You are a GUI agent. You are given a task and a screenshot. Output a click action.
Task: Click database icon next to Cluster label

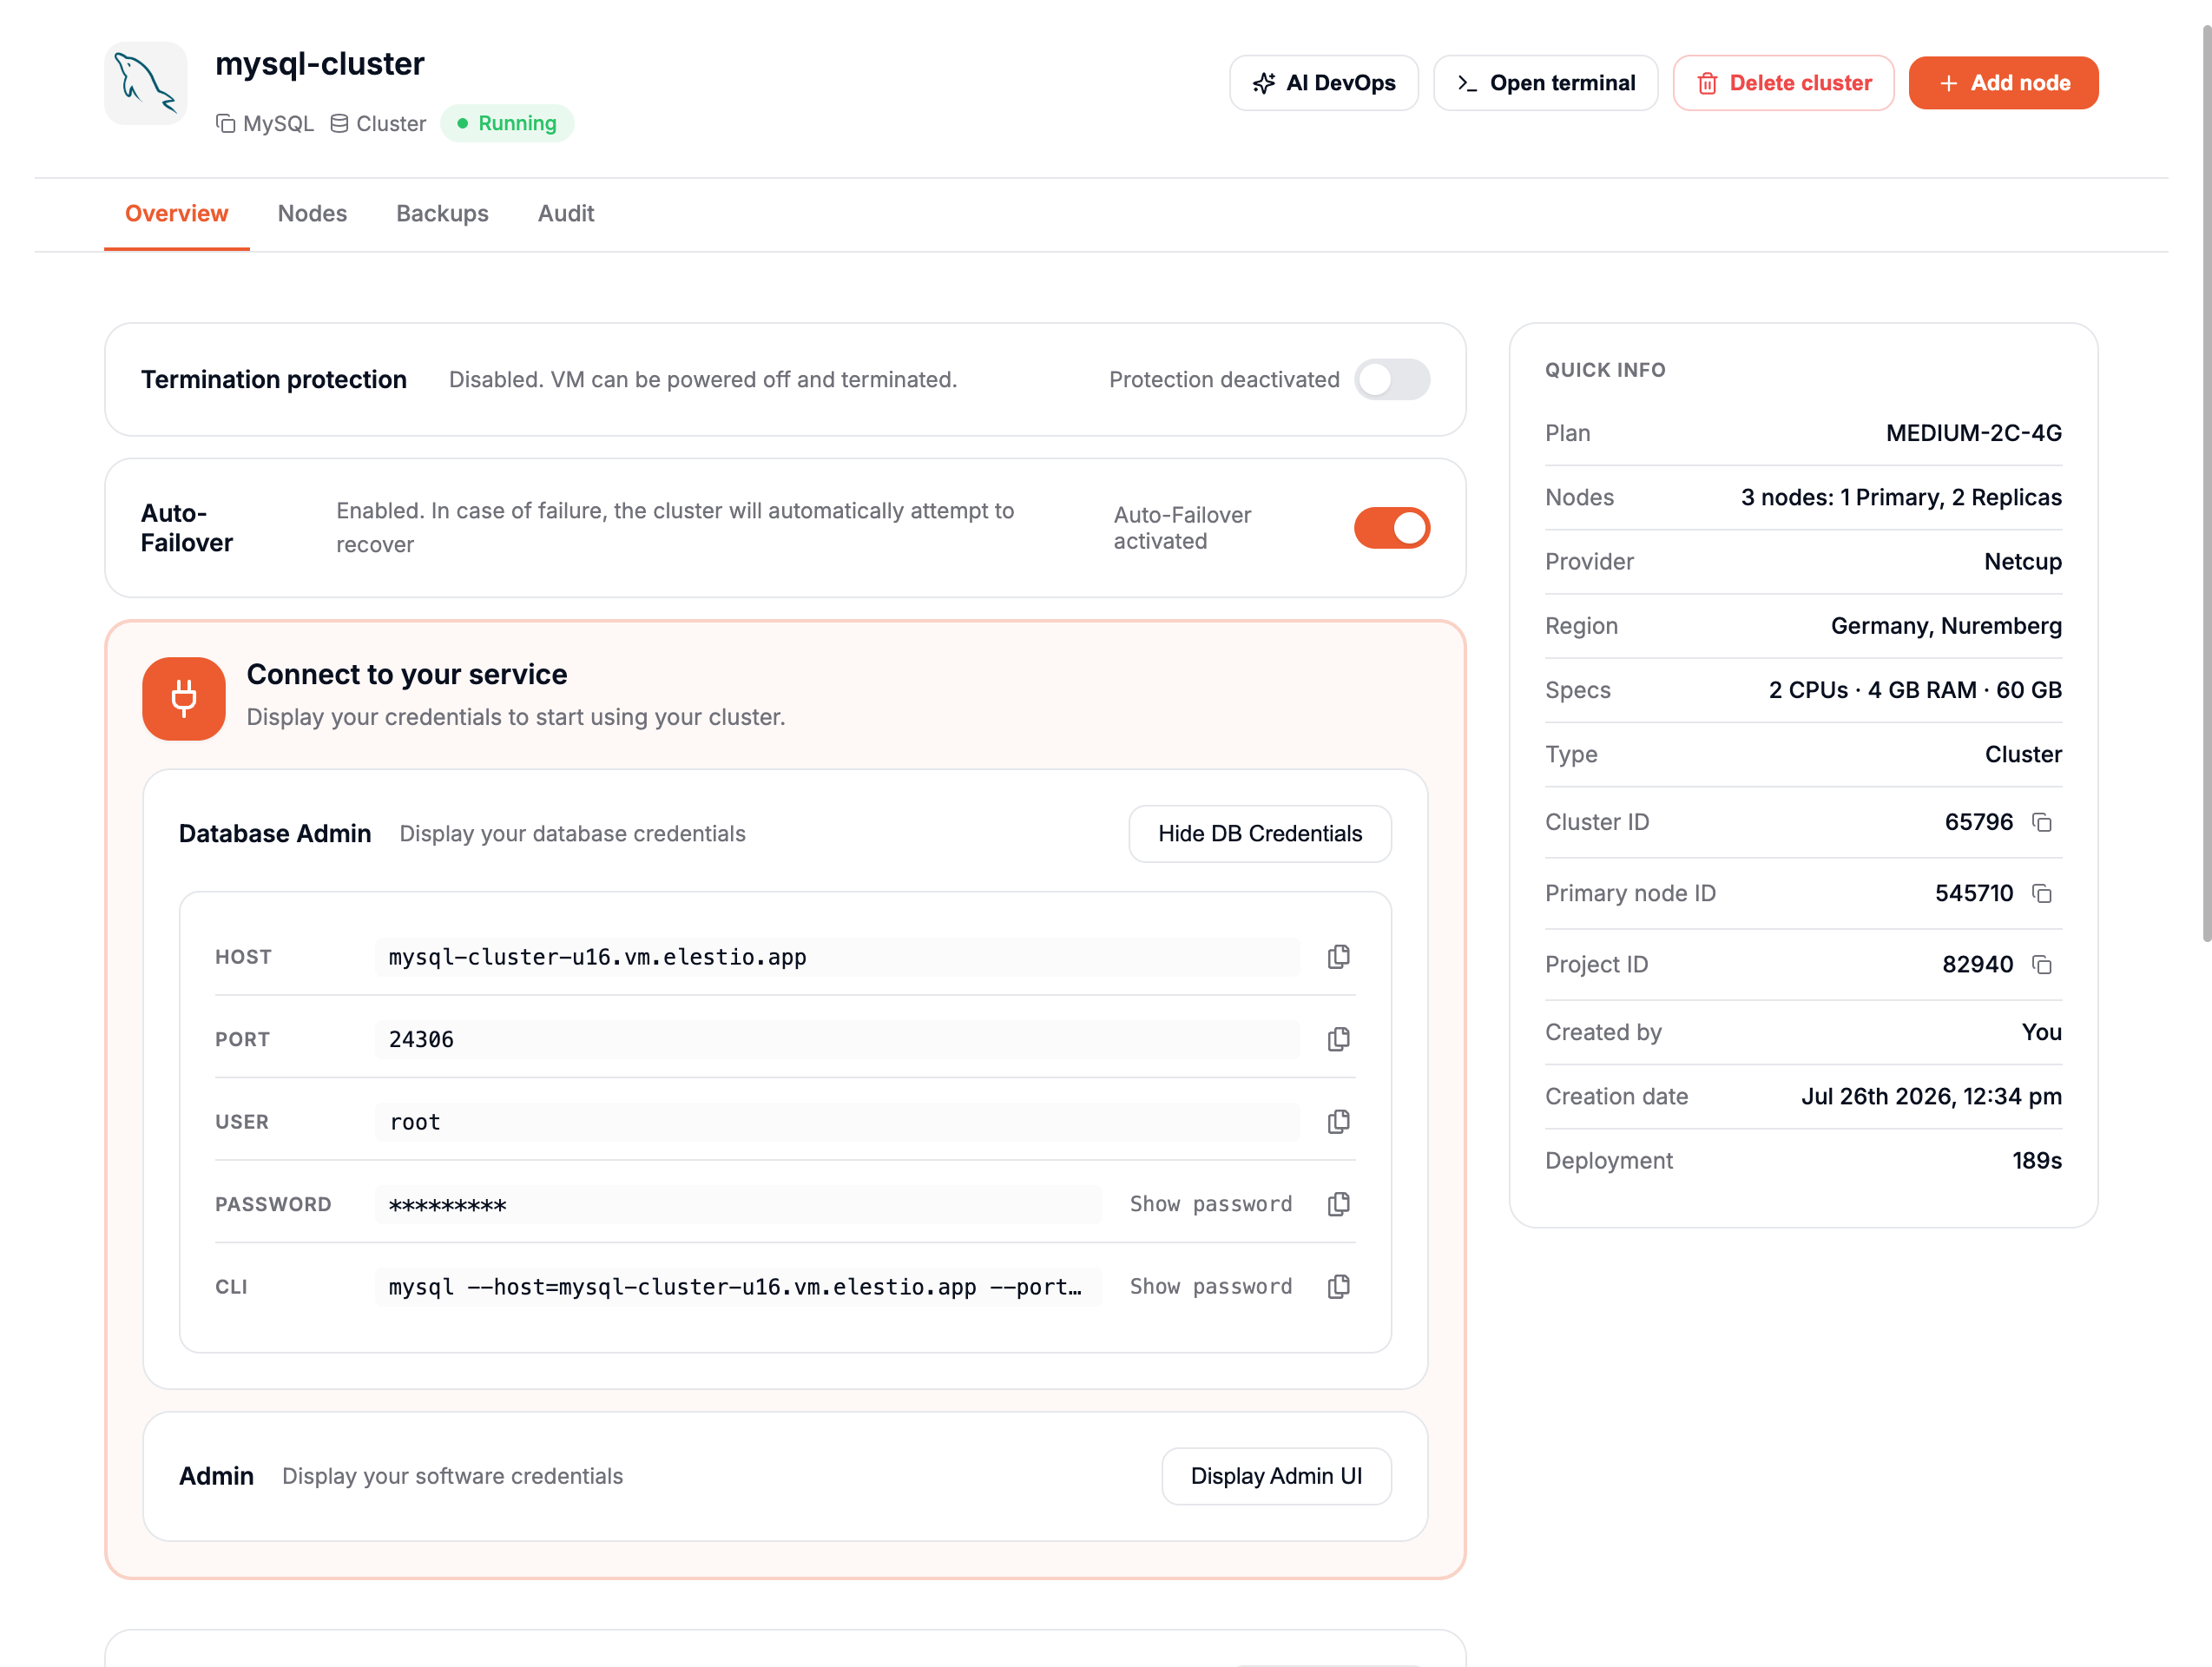(x=339, y=123)
